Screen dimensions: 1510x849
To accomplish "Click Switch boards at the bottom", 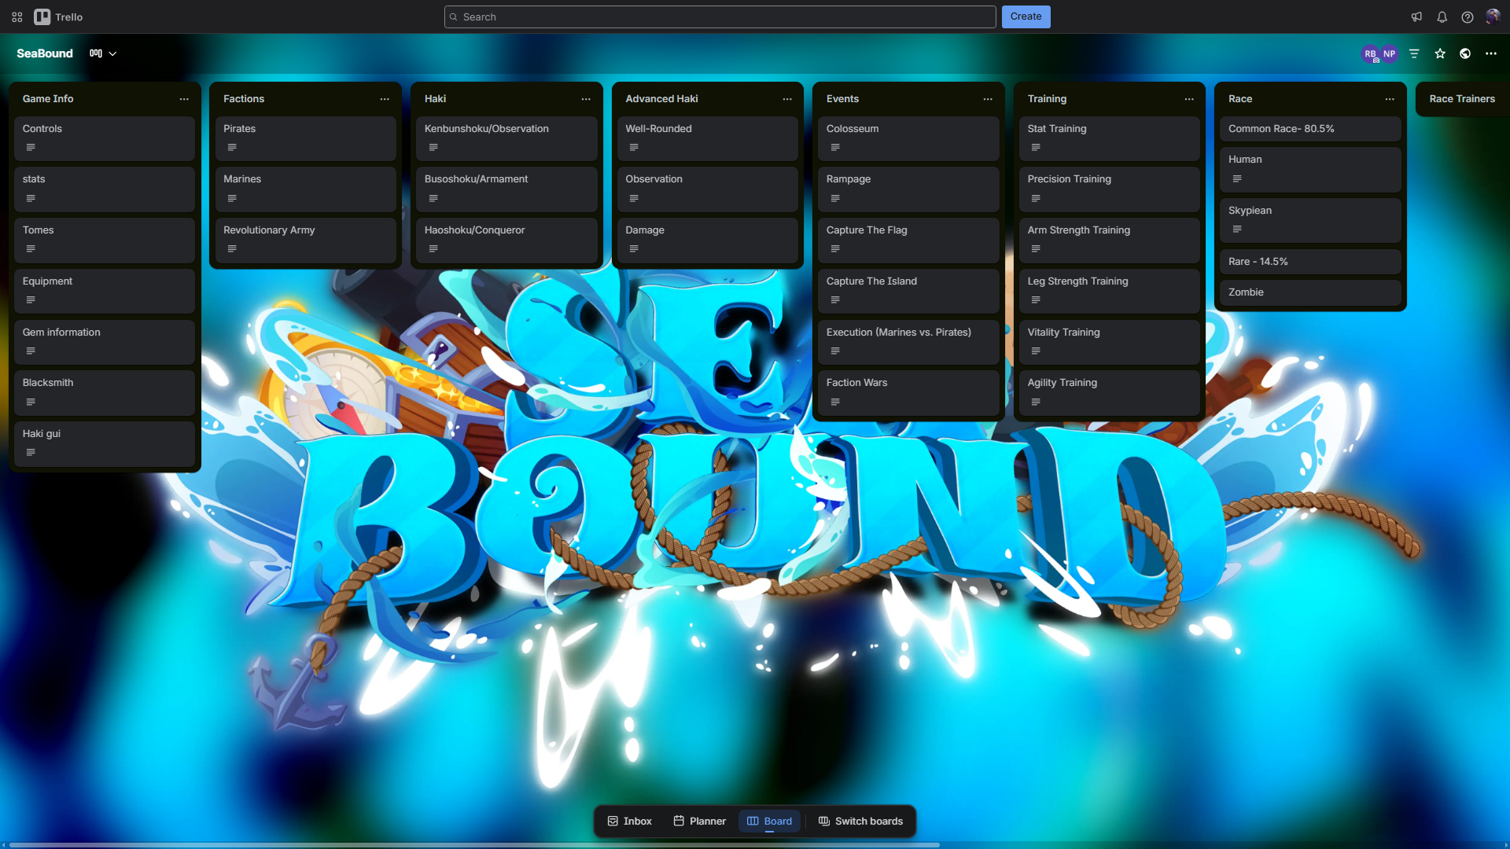I will point(860,821).
